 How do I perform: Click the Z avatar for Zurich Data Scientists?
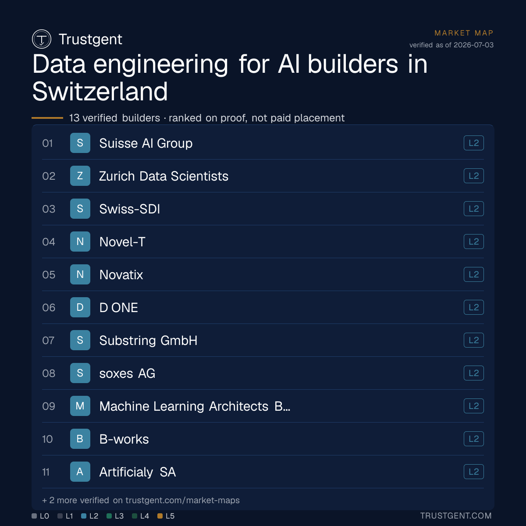80,176
